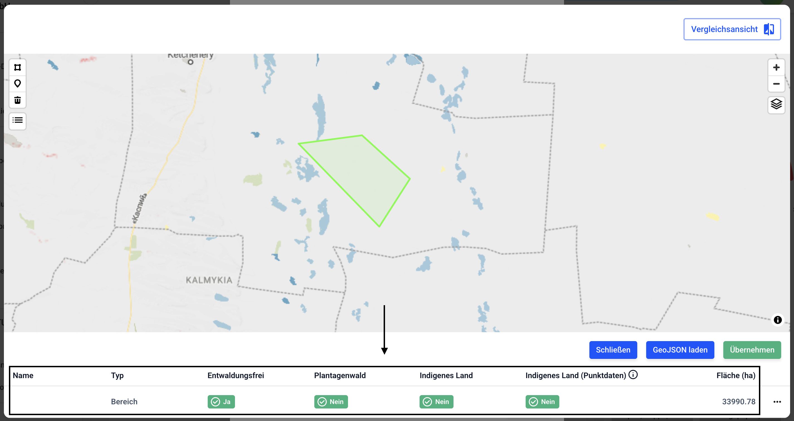Click the Punktdaten info icon
This screenshot has height=421, width=794.
point(633,375)
